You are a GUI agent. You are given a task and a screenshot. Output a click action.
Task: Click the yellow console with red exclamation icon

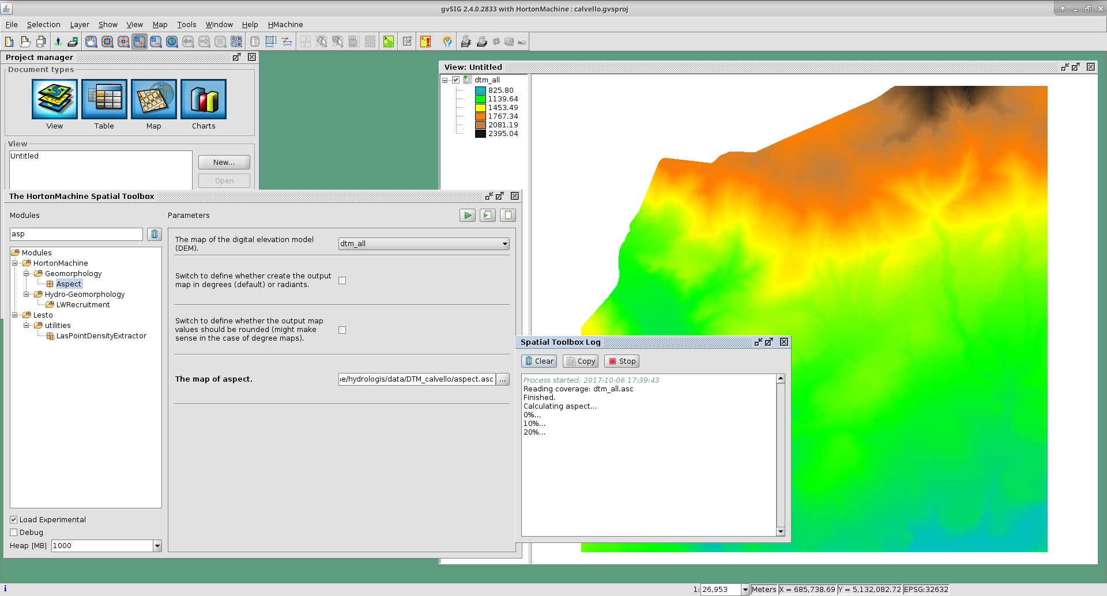(426, 42)
